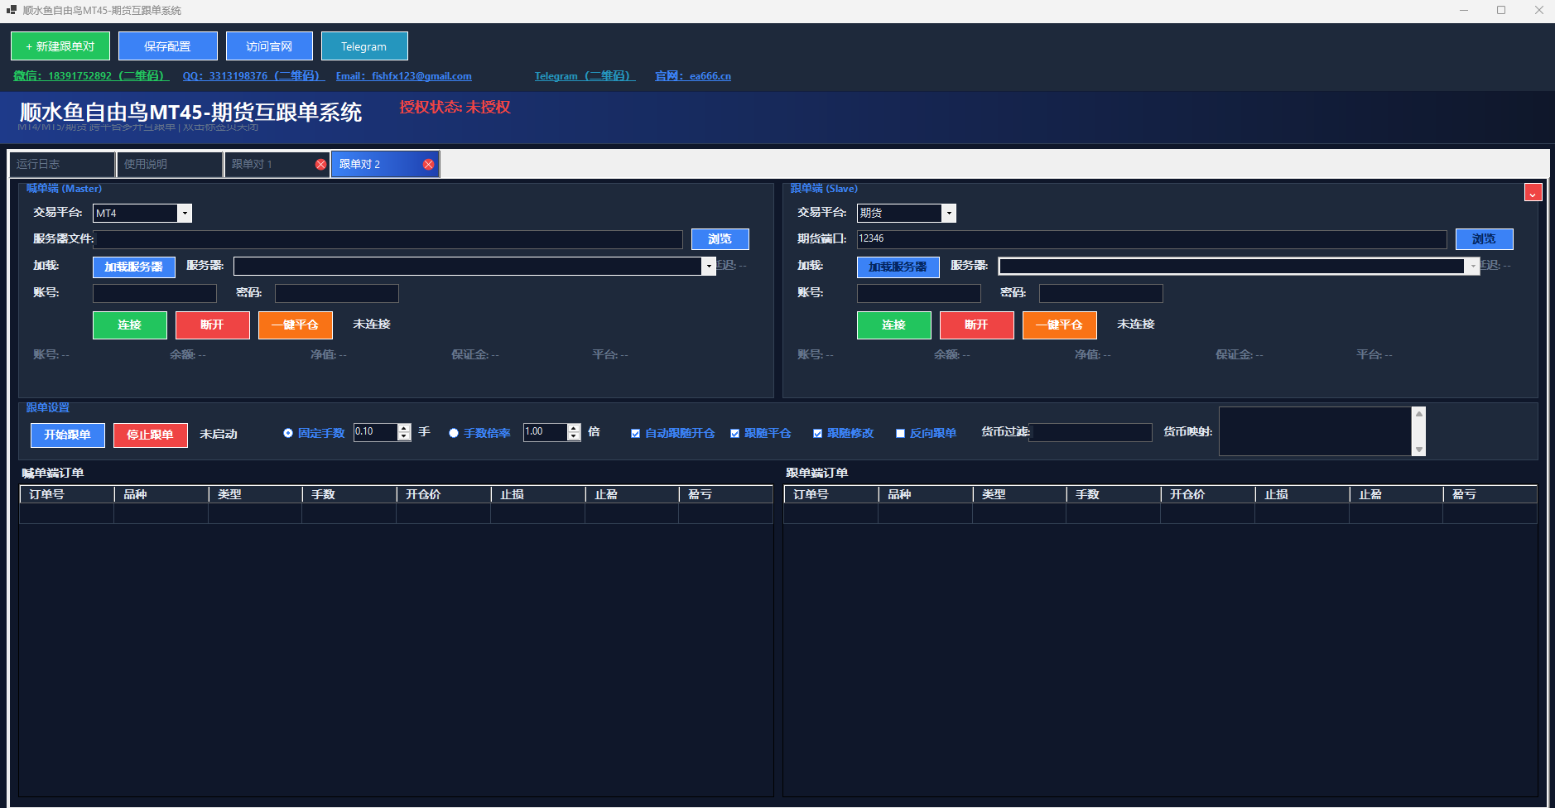The width and height of the screenshot is (1555, 808).
Task: Click the green Master 连接 button
Action: coord(130,325)
